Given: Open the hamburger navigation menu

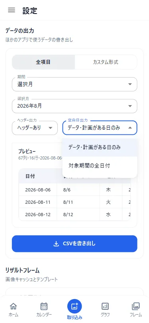Looking at the screenshot, I should click(x=12, y=10).
